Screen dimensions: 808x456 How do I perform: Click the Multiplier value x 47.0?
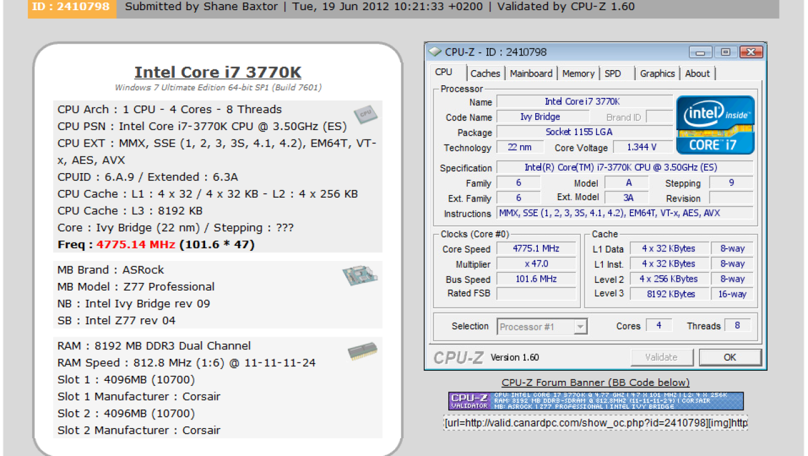click(x=536, y=264)
